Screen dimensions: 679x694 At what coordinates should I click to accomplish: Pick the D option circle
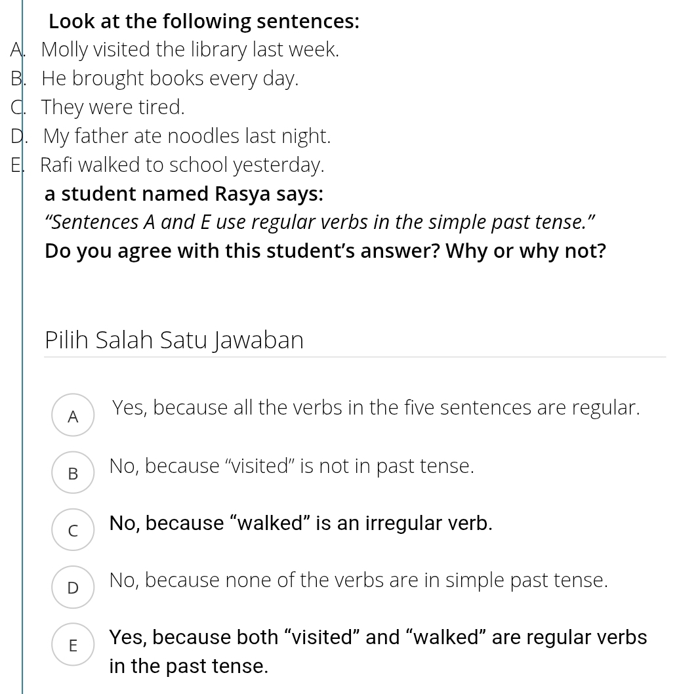(73, 587)
